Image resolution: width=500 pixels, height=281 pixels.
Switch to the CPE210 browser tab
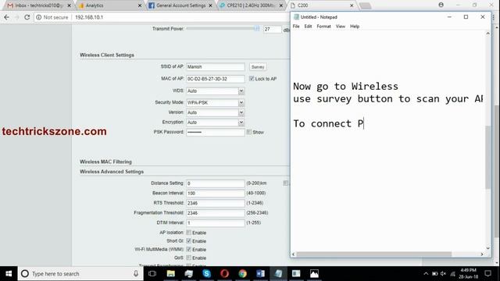[x=252, y=5]
